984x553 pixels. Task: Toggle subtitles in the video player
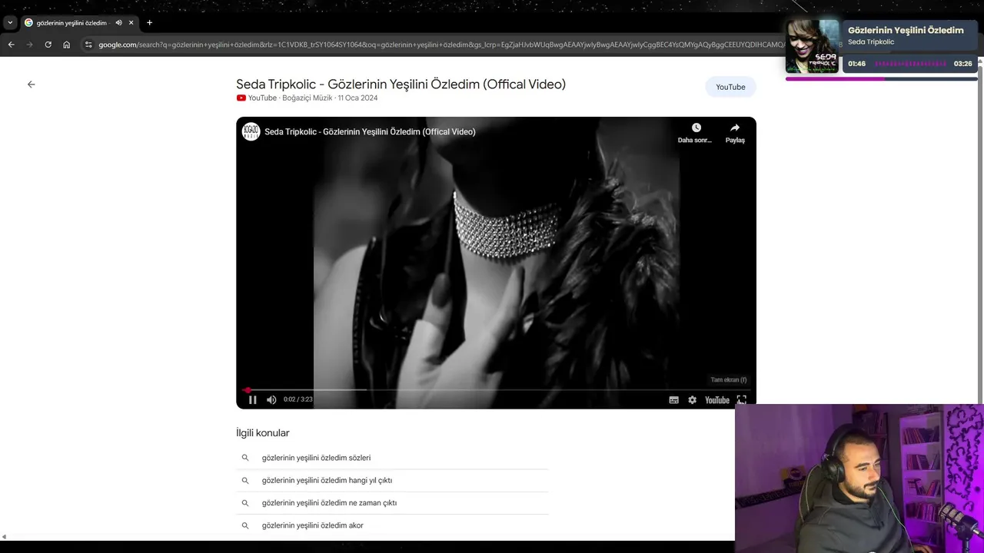[x=673, y=400]
